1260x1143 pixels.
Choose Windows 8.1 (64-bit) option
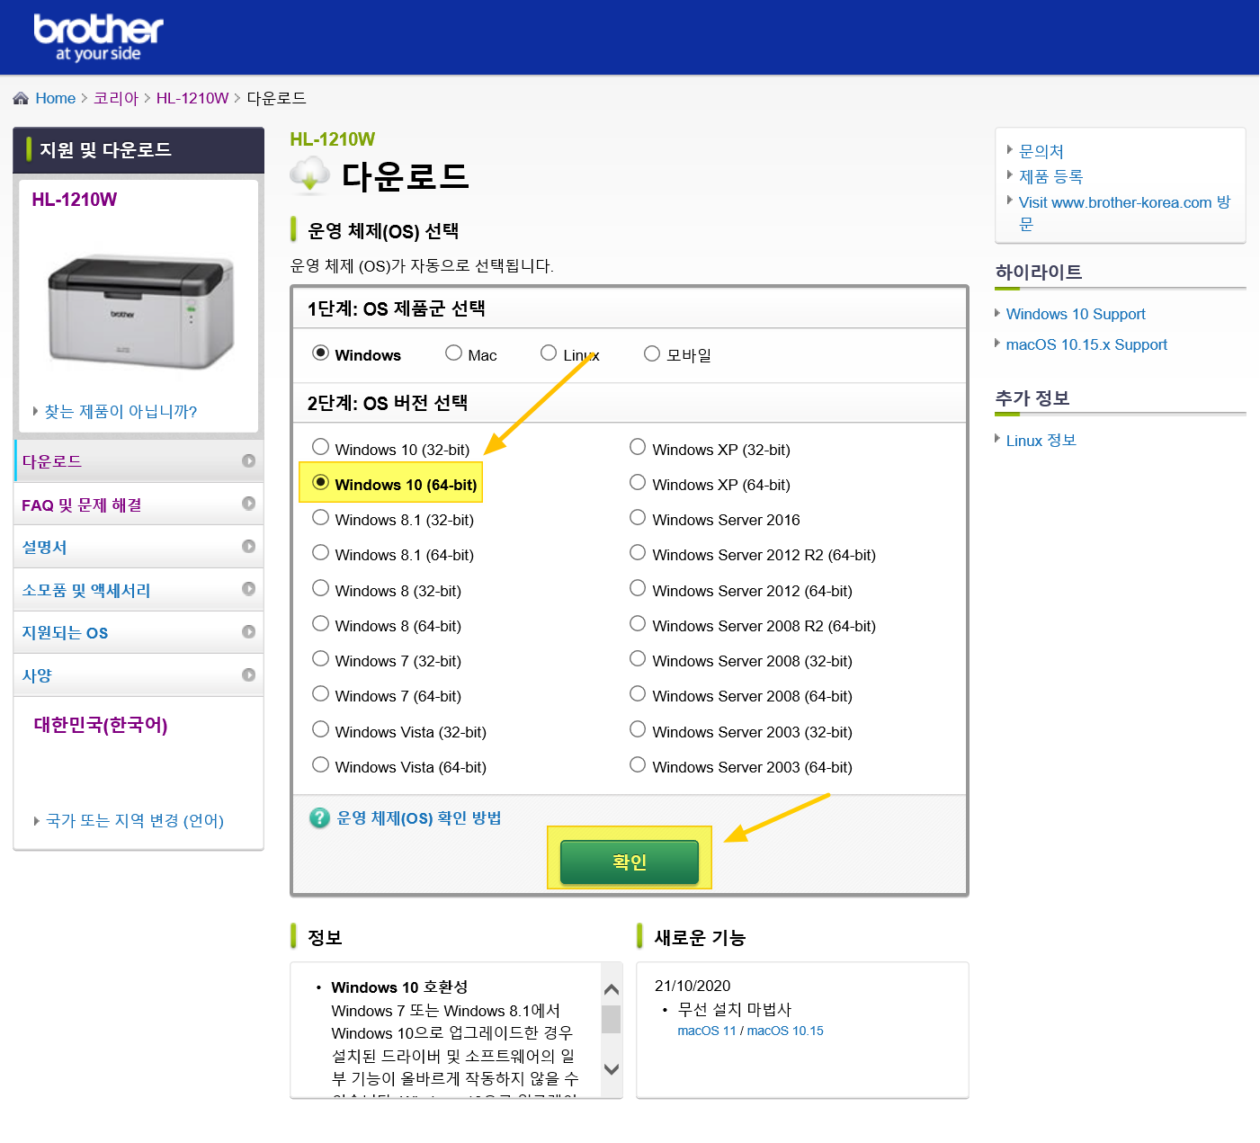(x=320, y=552)
